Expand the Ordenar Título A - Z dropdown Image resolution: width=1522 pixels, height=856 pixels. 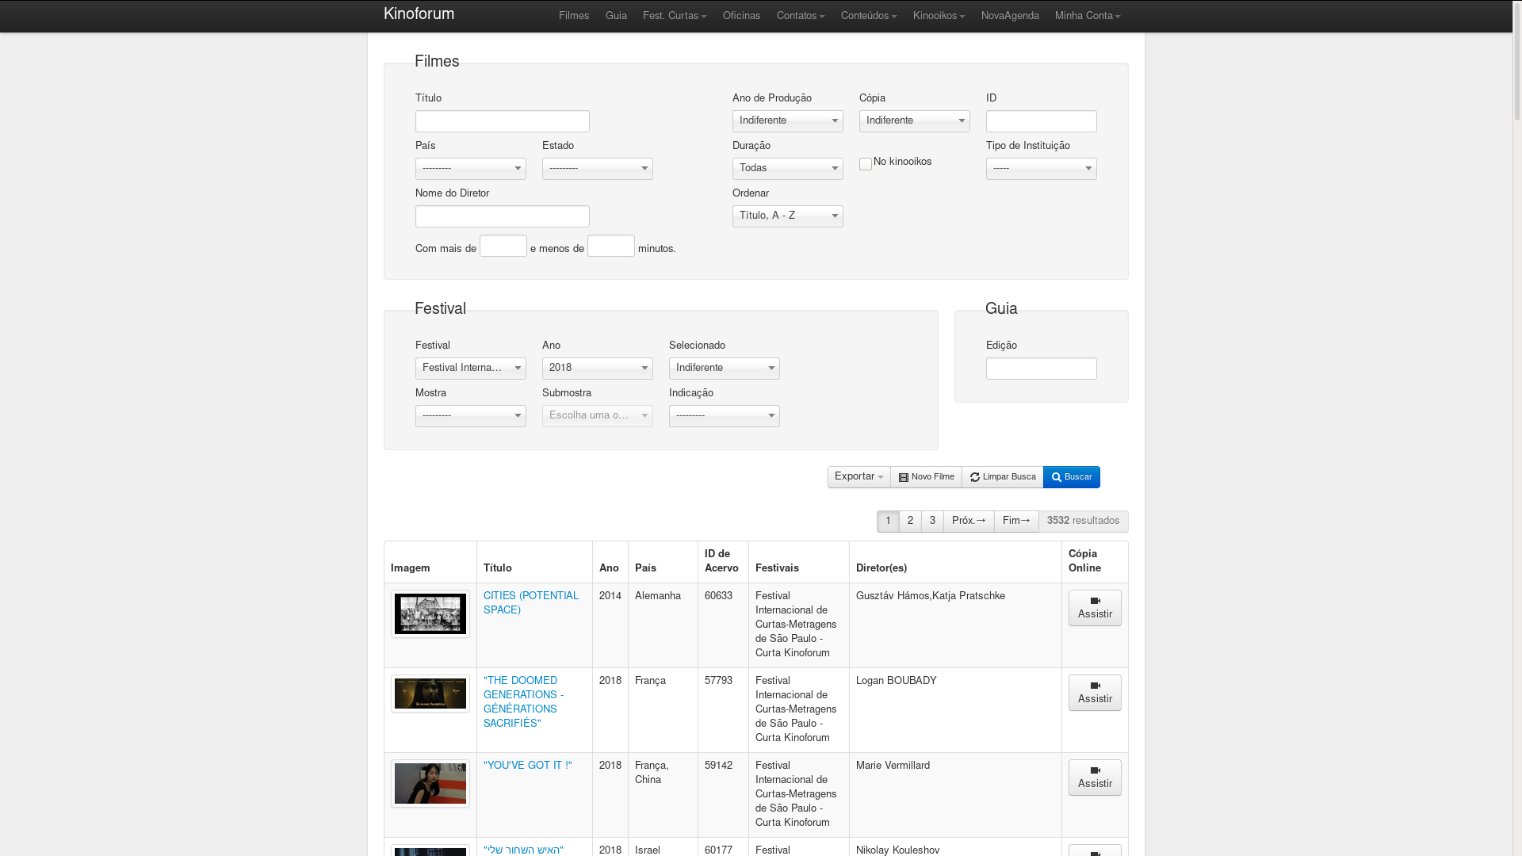pyautogui.click(x=787, y=216)
